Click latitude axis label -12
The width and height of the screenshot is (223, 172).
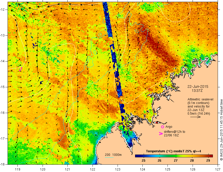click(3, 10)
